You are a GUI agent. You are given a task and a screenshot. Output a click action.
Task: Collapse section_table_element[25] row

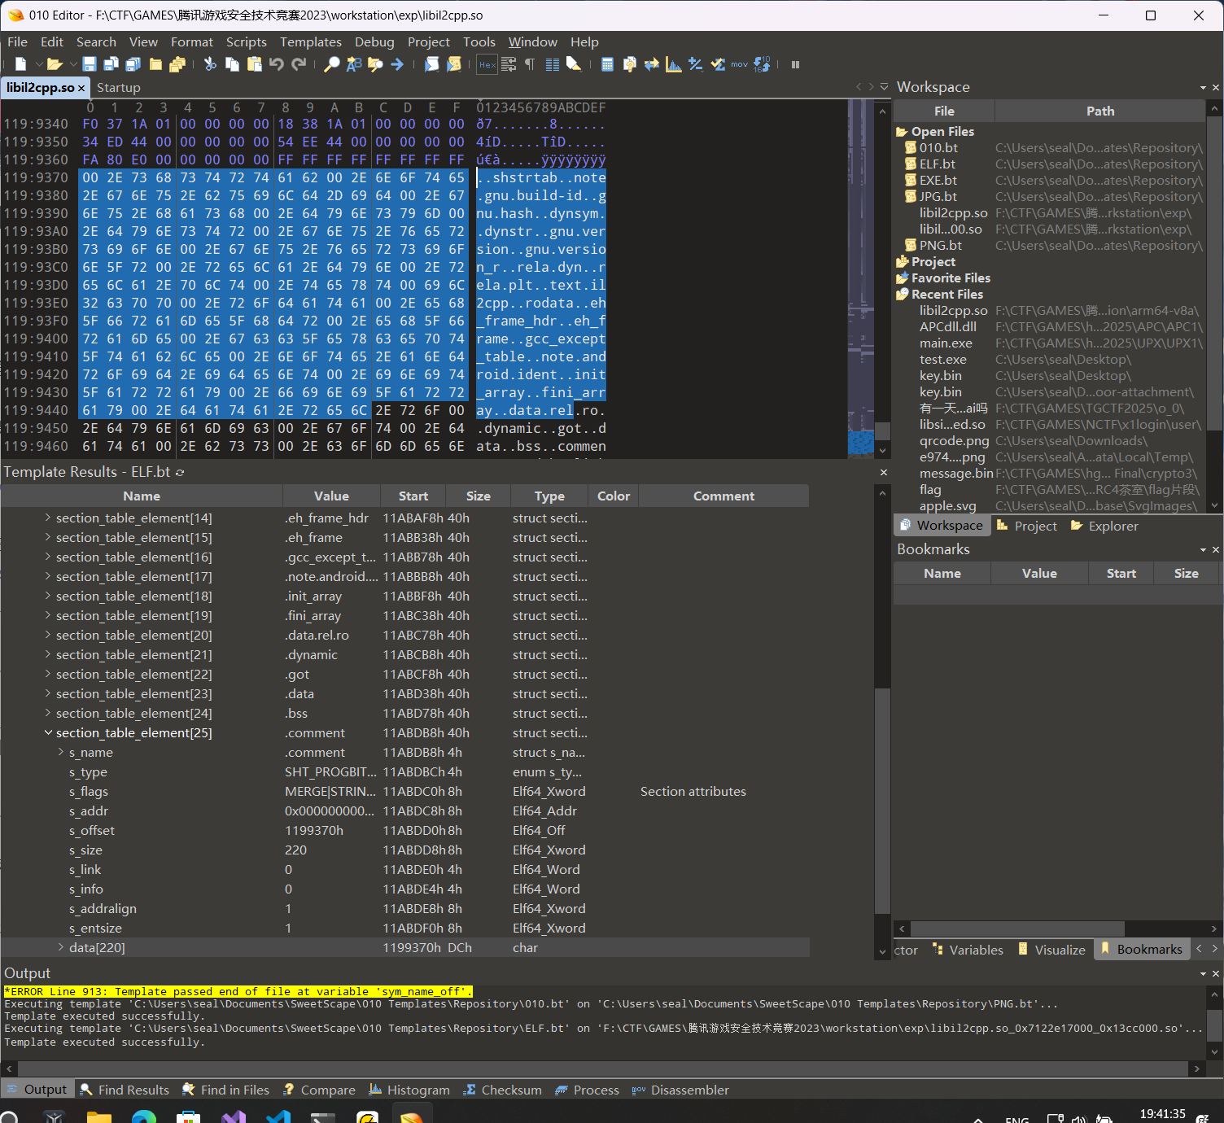coord(48,733)
